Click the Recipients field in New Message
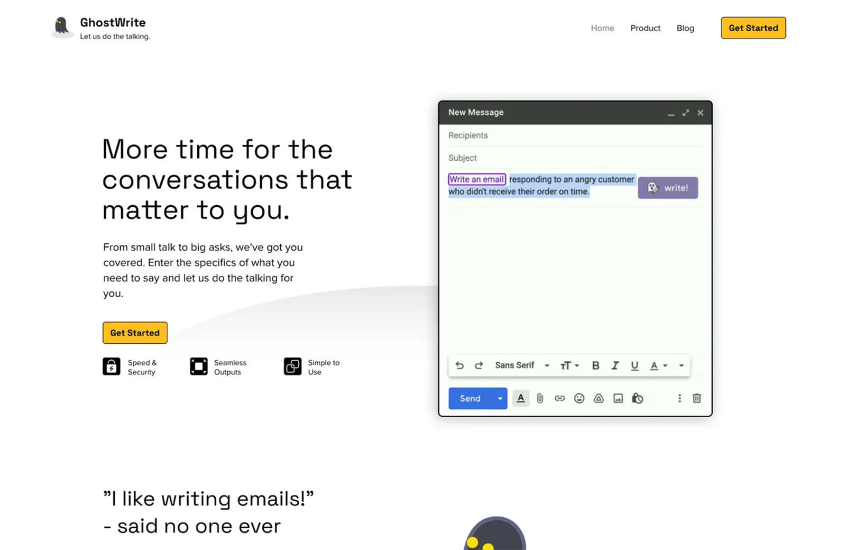846x550 pixels. (575, 135)
